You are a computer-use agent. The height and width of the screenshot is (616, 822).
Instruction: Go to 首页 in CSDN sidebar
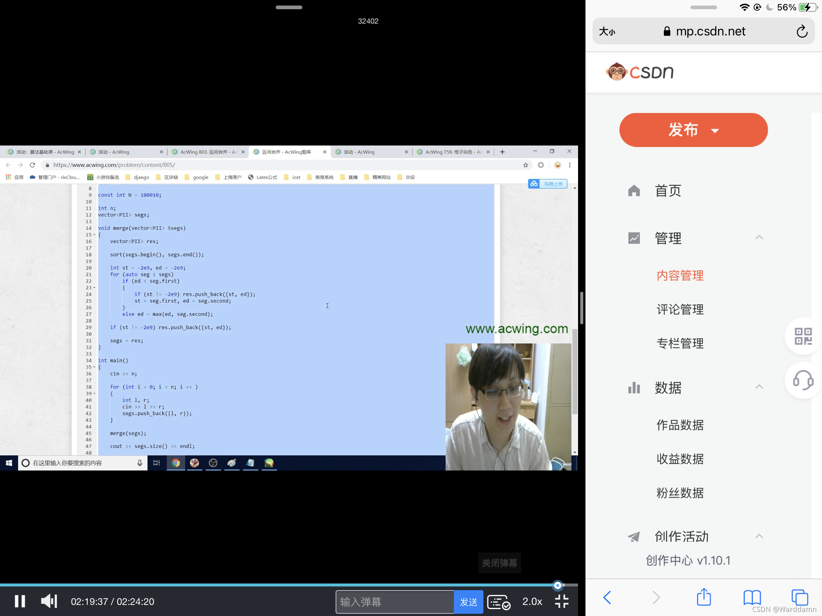coord(668,191)
